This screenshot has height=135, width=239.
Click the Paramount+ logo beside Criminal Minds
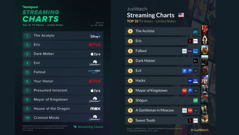coord(95,118)
